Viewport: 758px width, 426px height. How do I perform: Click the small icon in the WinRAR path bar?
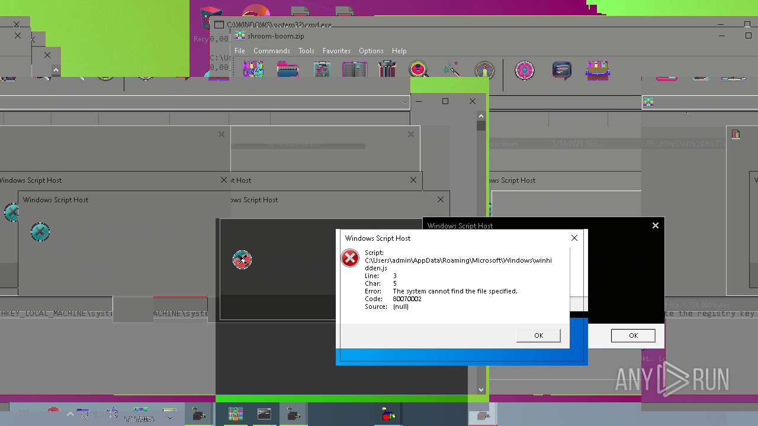click(648, 102)
